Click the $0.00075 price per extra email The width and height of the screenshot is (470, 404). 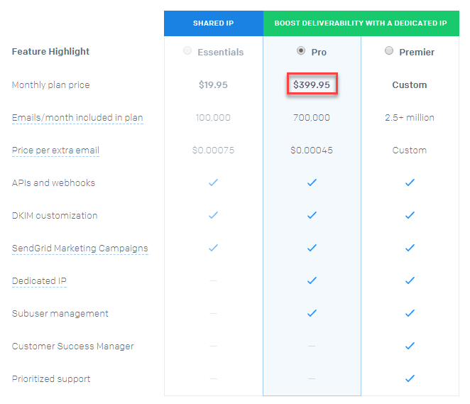click(x=213, y=150)
